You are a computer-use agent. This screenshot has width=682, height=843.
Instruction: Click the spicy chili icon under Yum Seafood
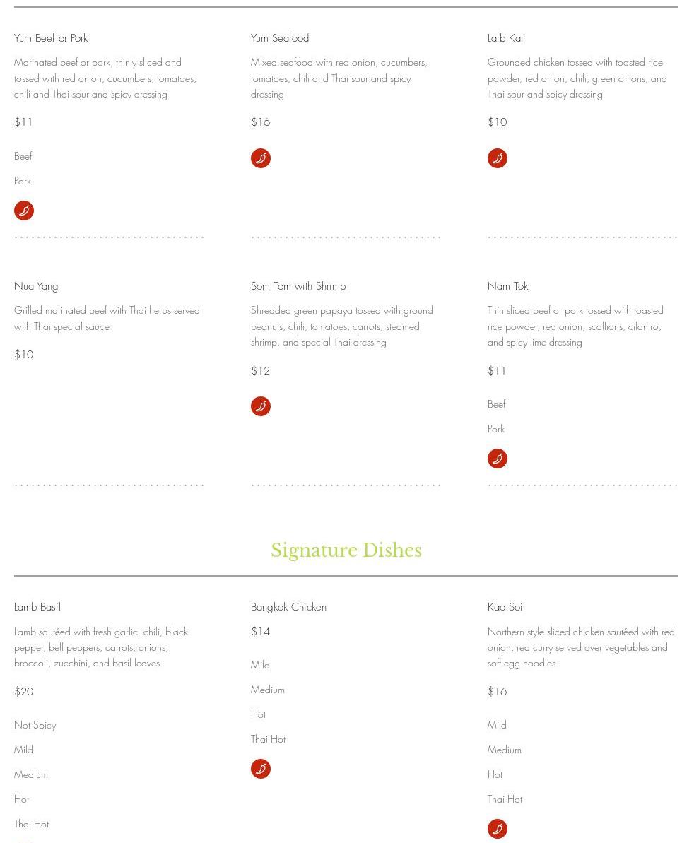pos(260,158)
